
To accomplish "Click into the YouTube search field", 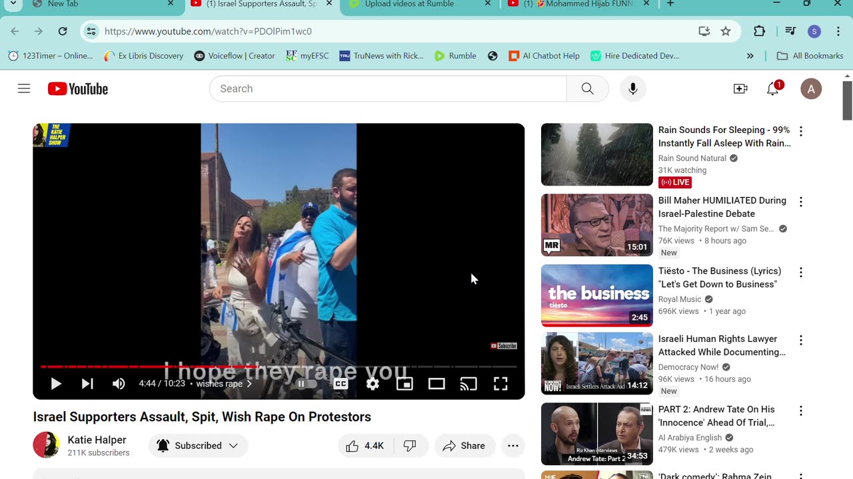I will (x=388, y=88).
